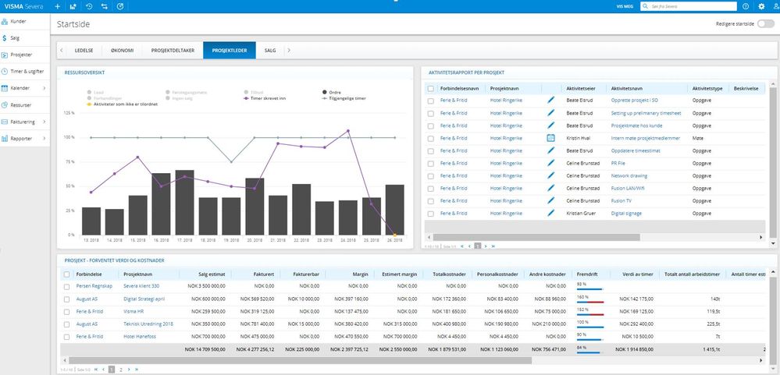
Task: Click the Ressurser sidebar icon
Action: [5, 104]
